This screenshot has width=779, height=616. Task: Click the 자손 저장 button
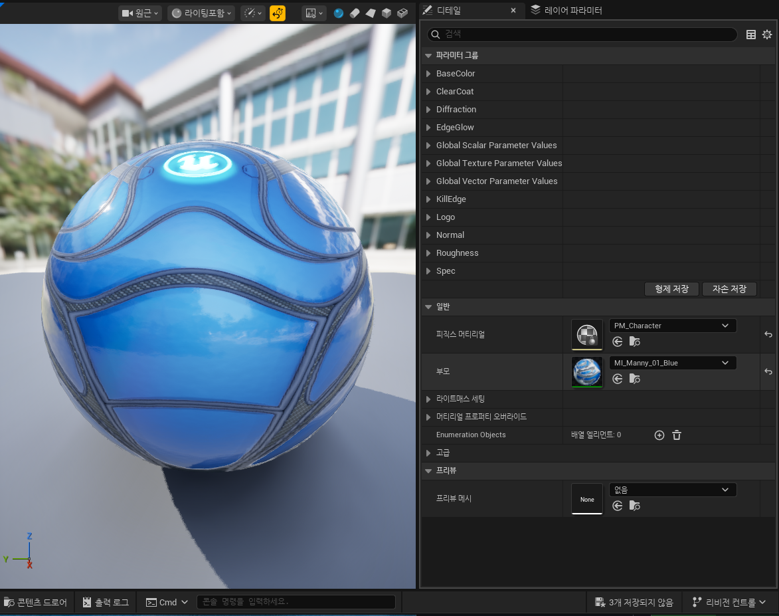coord(729,289)
